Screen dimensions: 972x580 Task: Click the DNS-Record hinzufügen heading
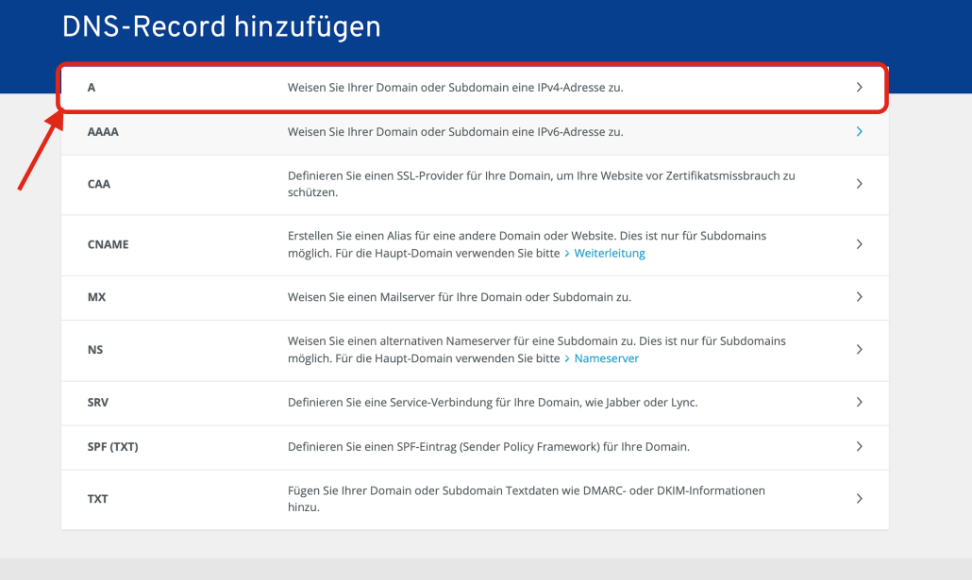pyautogui.click(x=221, y=25)
